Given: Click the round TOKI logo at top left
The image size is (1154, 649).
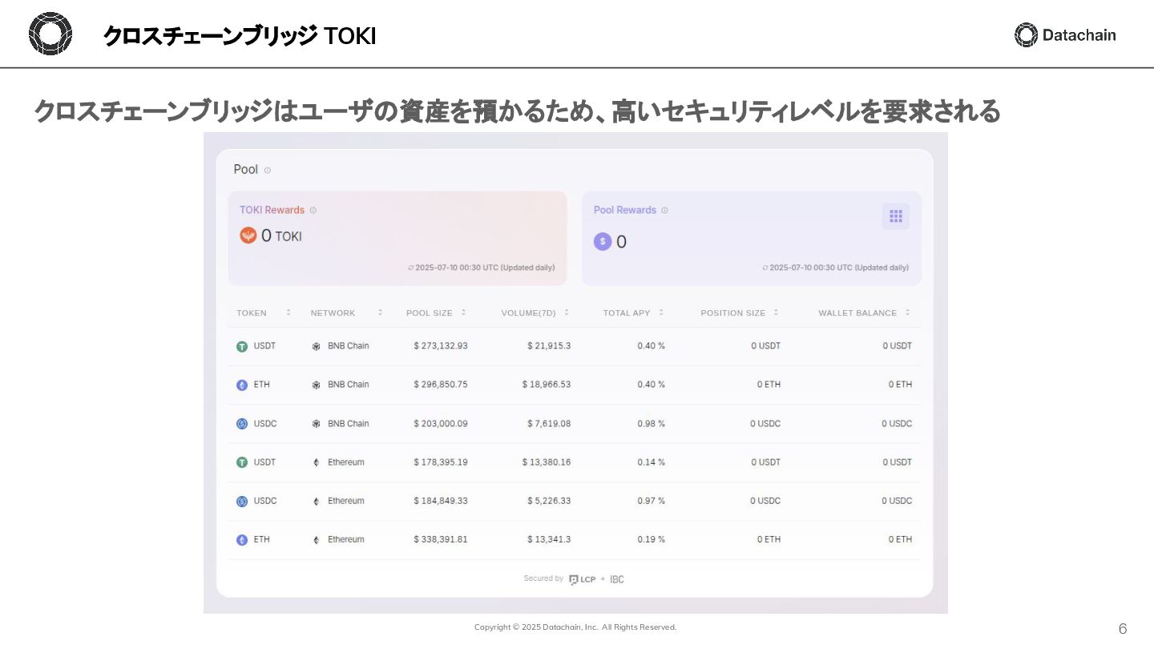Looking at the screenshot, I should point(50,34).
